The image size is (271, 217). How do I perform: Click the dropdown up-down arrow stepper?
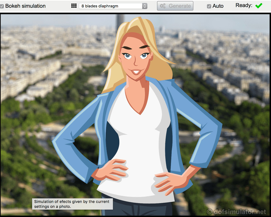click(145, 6)
